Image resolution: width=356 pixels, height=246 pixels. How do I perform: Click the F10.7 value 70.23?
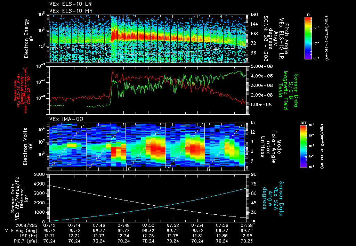pyautogui.click(x=246, y=241)
